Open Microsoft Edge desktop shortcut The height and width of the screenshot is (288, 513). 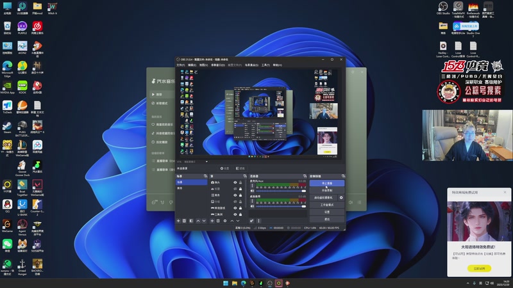7,68
